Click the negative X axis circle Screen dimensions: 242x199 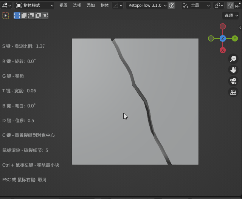pyautogui.click(x=223, y=26)
